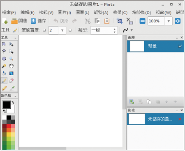Select the Move Selected tool
This screenshot has width=185, height=151.
pos(11,44)
